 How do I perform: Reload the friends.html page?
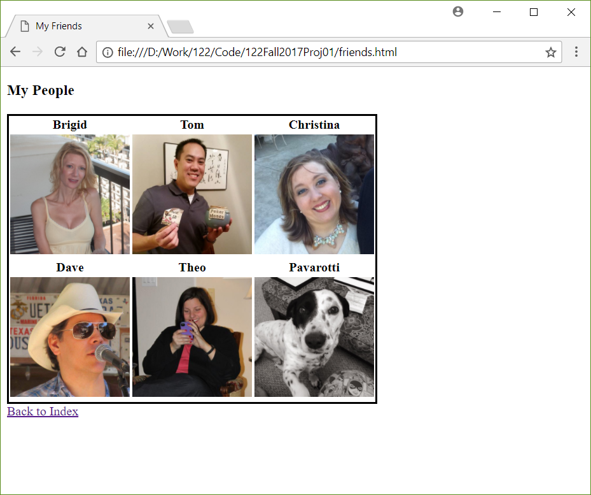click(x=60, y=52)
